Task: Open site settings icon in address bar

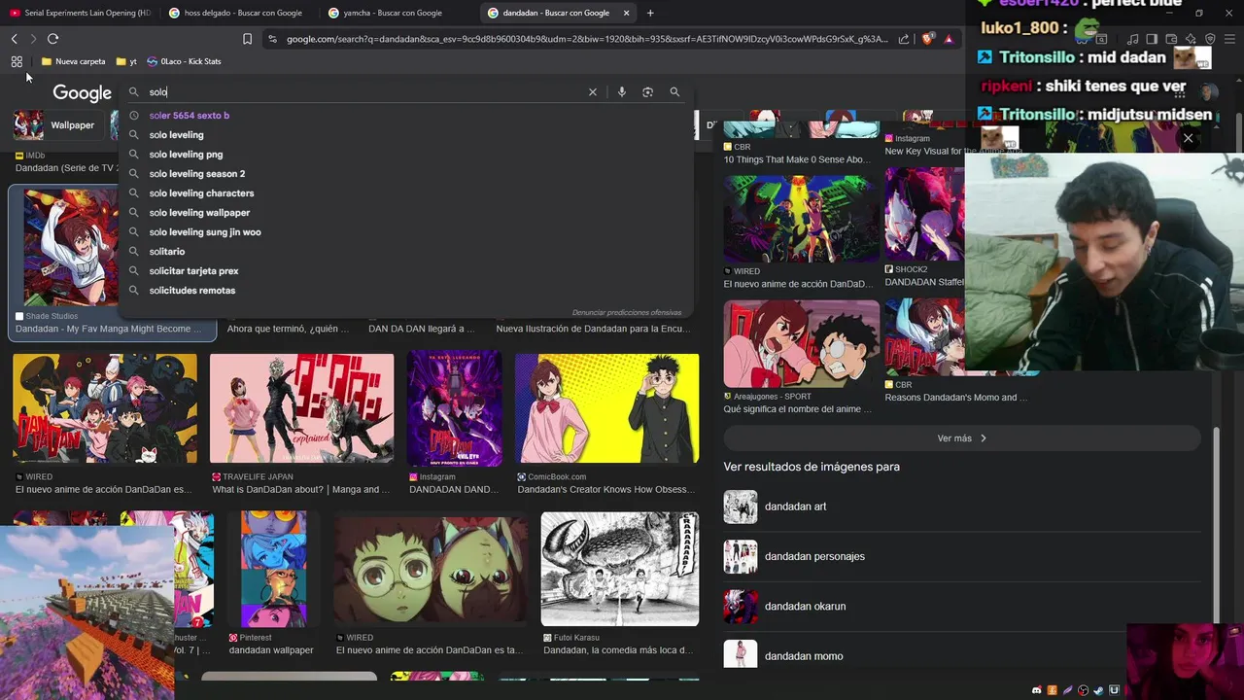Action: (273, 39)
